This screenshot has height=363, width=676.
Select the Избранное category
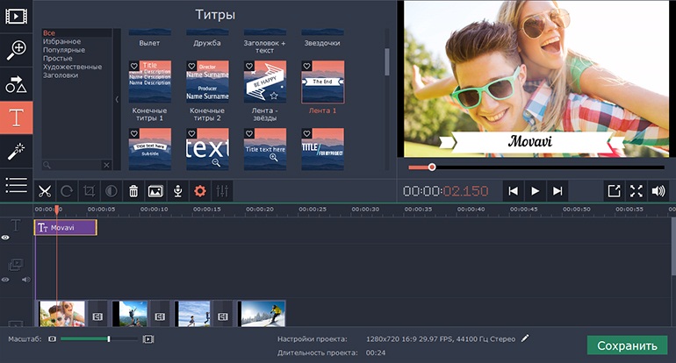61,41
